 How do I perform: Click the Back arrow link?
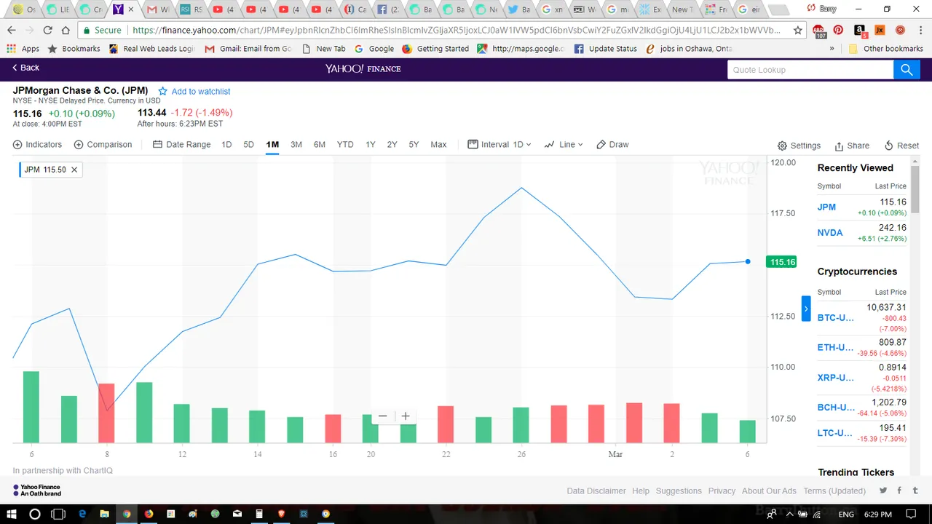coord(25,68)
